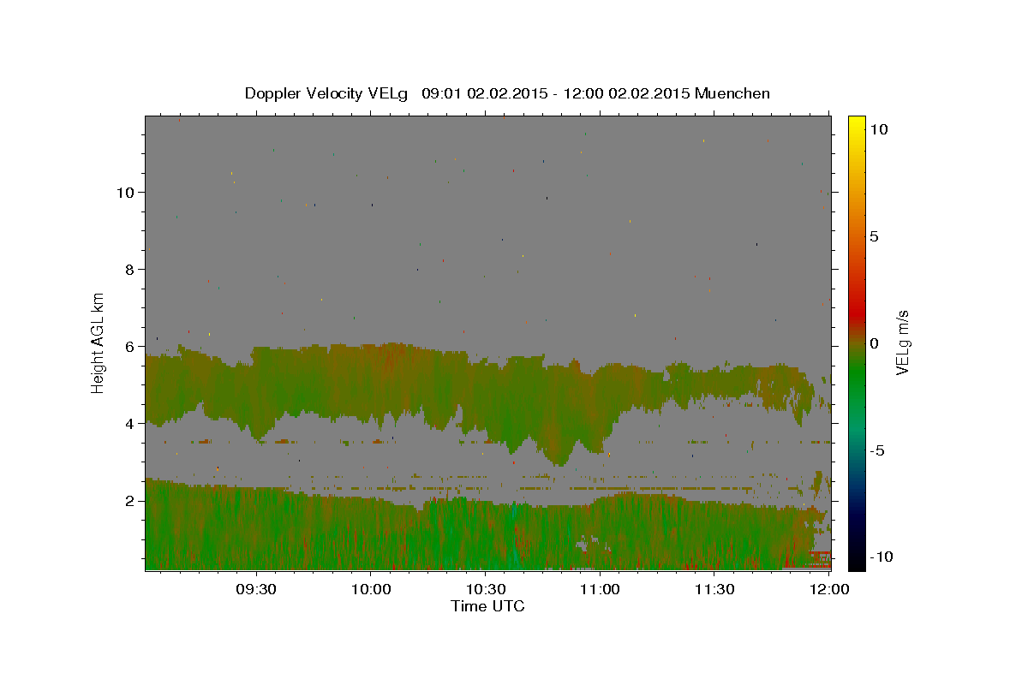Pick the black bottom of the colorbar
Image resolution: width=1028 pixels, height=685 pixels.
pyautogui.click(x=856, y=563)
